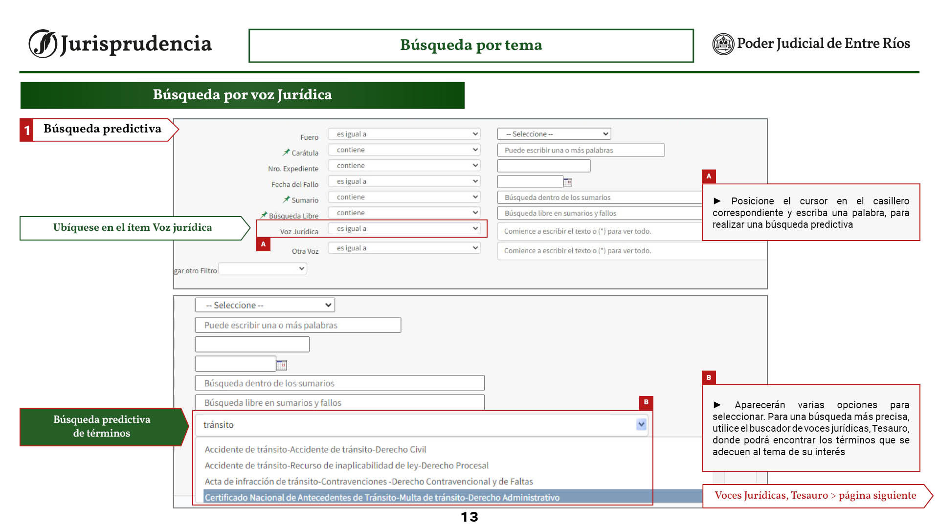Open the Fecha del Fallo operator dropdown
The width and height of the screenshot is (939, 528).
tap(404, 181)
